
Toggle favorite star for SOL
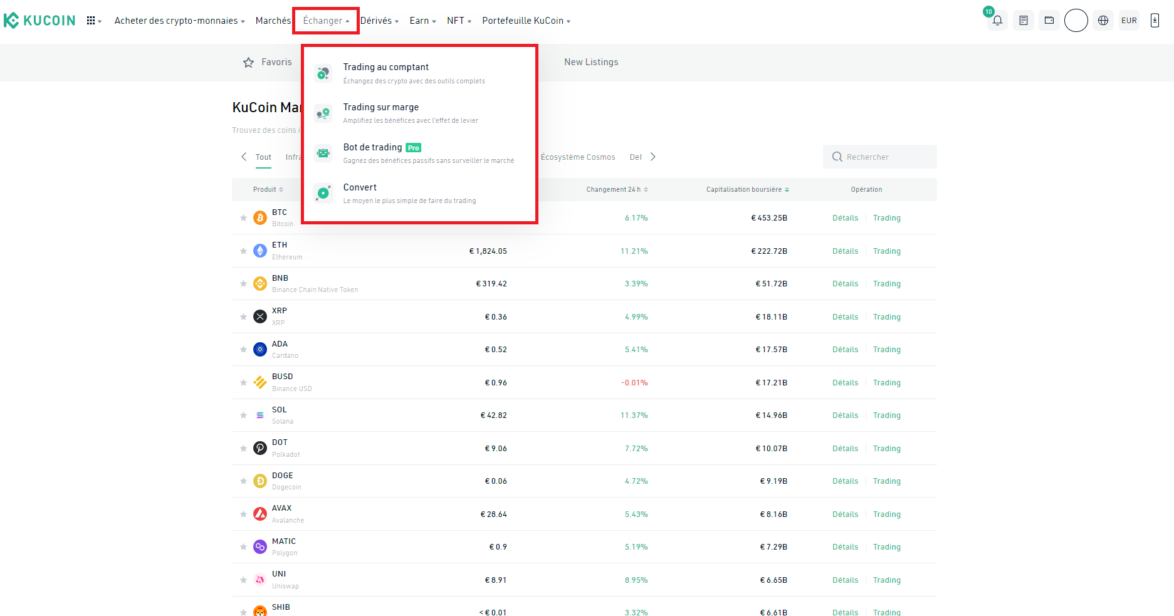pos(243,415)
